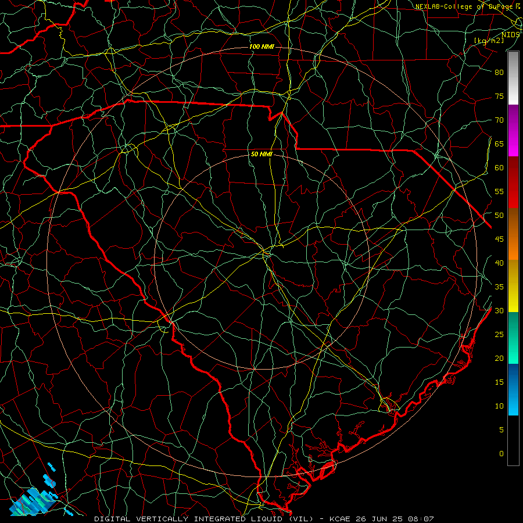Click the legend value '10'

[x=499, y=406]
